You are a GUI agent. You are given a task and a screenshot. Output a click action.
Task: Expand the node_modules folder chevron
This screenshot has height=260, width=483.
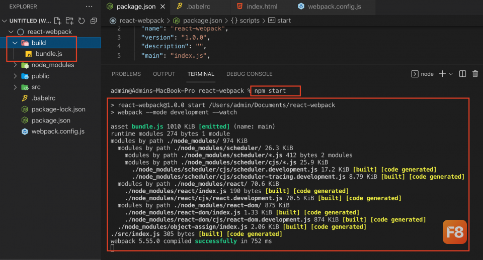pos(15,65)
